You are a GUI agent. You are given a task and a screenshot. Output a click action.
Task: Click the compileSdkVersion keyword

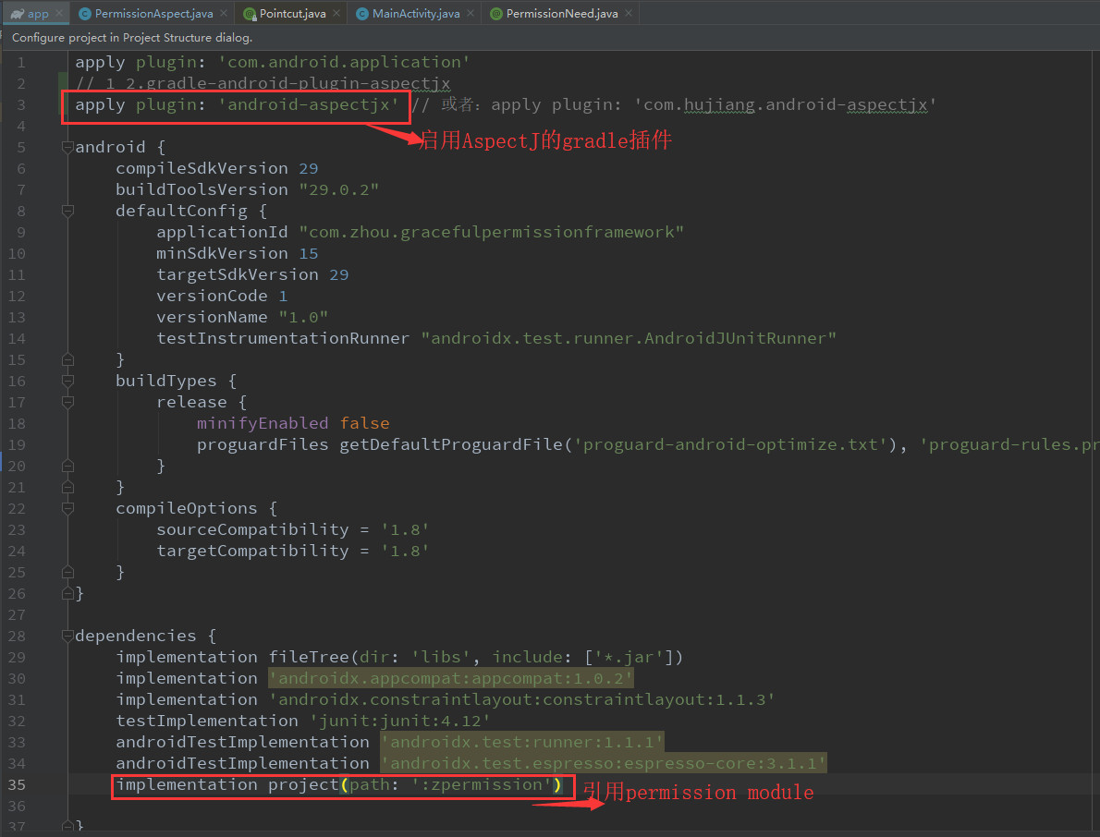coord(202,168)
